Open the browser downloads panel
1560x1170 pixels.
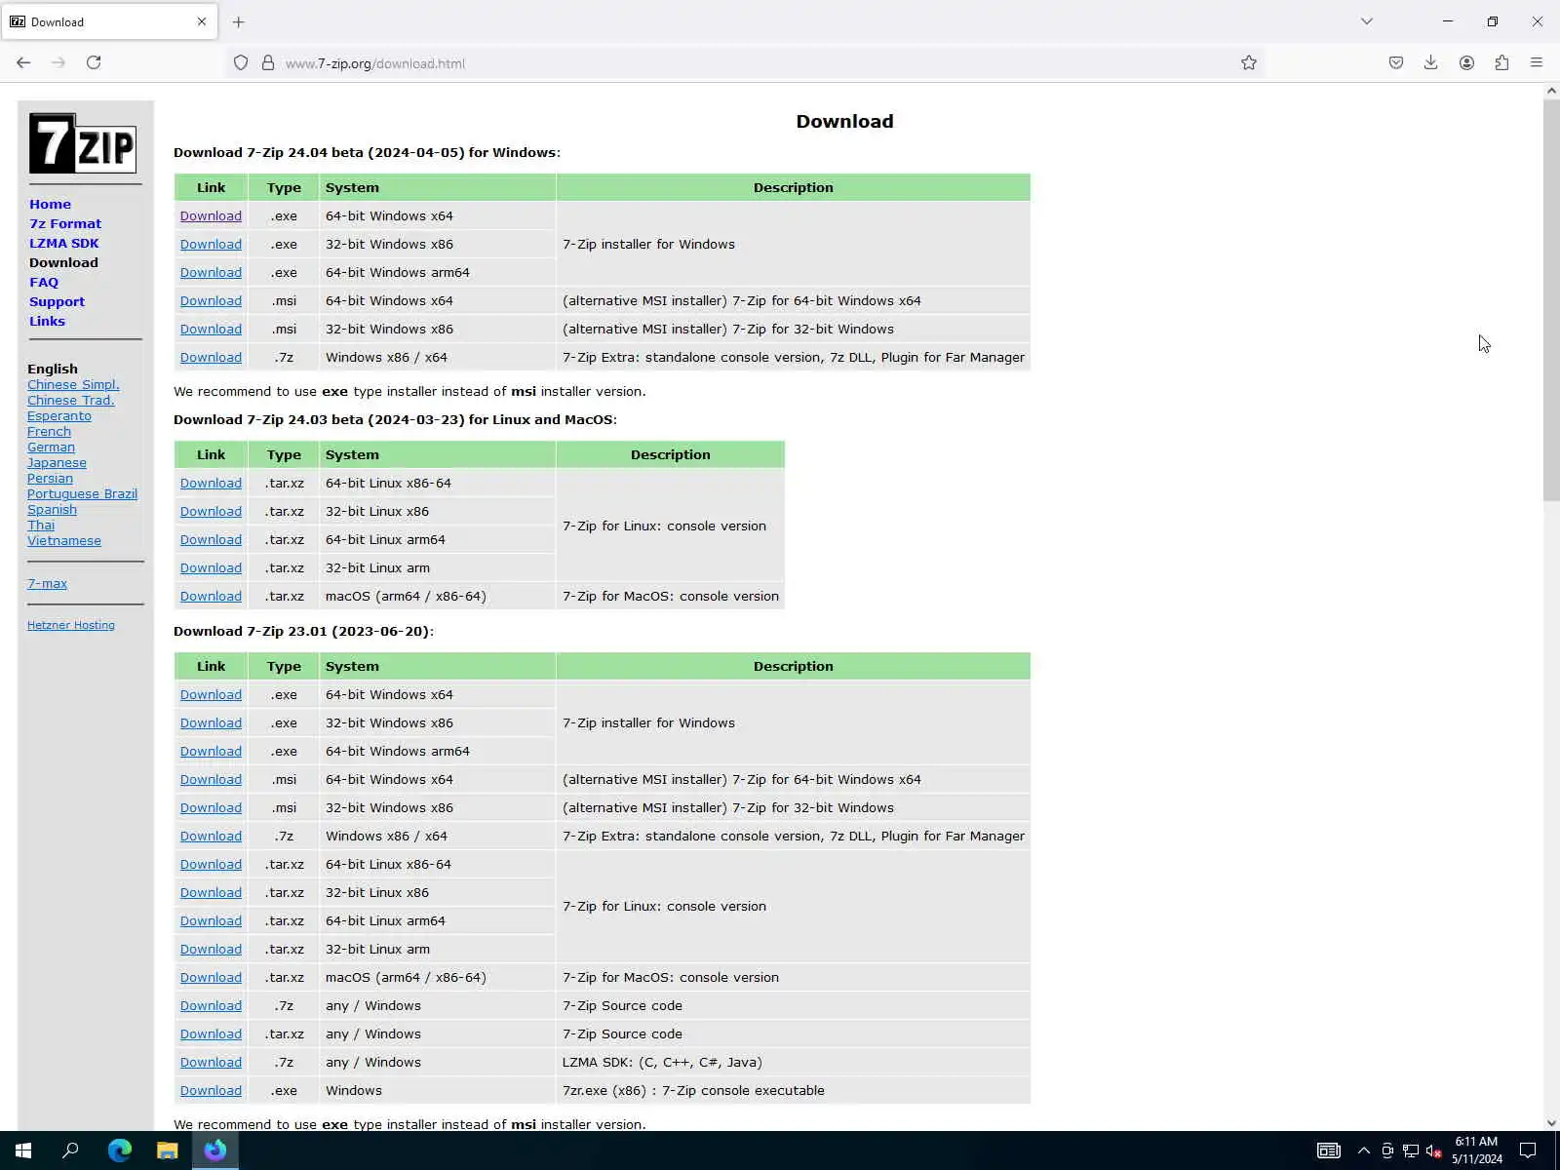coord(1430,62)
